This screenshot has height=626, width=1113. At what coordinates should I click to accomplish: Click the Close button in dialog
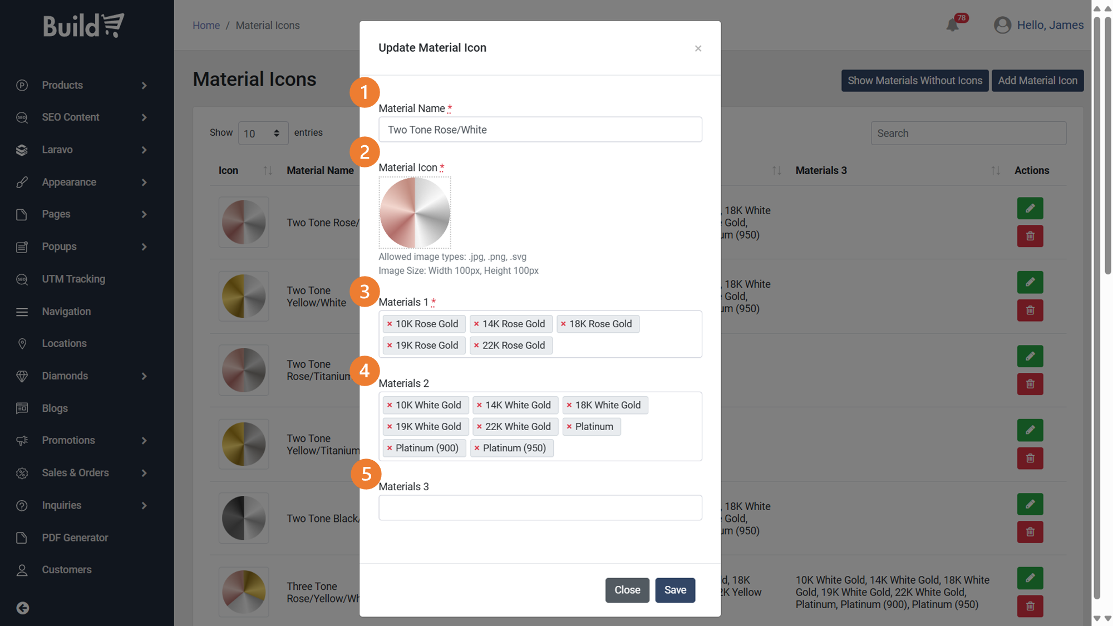pyautogui.click(x=627, y=590)
